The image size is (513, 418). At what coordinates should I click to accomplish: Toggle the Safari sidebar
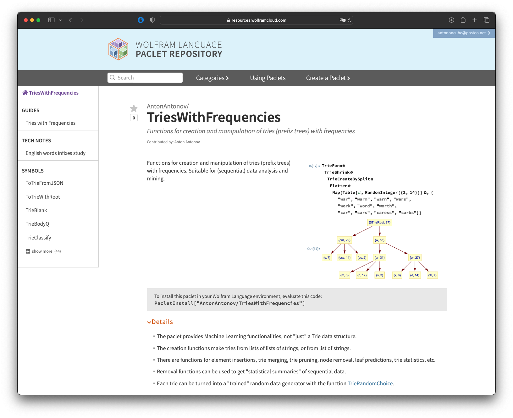coord(52,20)
